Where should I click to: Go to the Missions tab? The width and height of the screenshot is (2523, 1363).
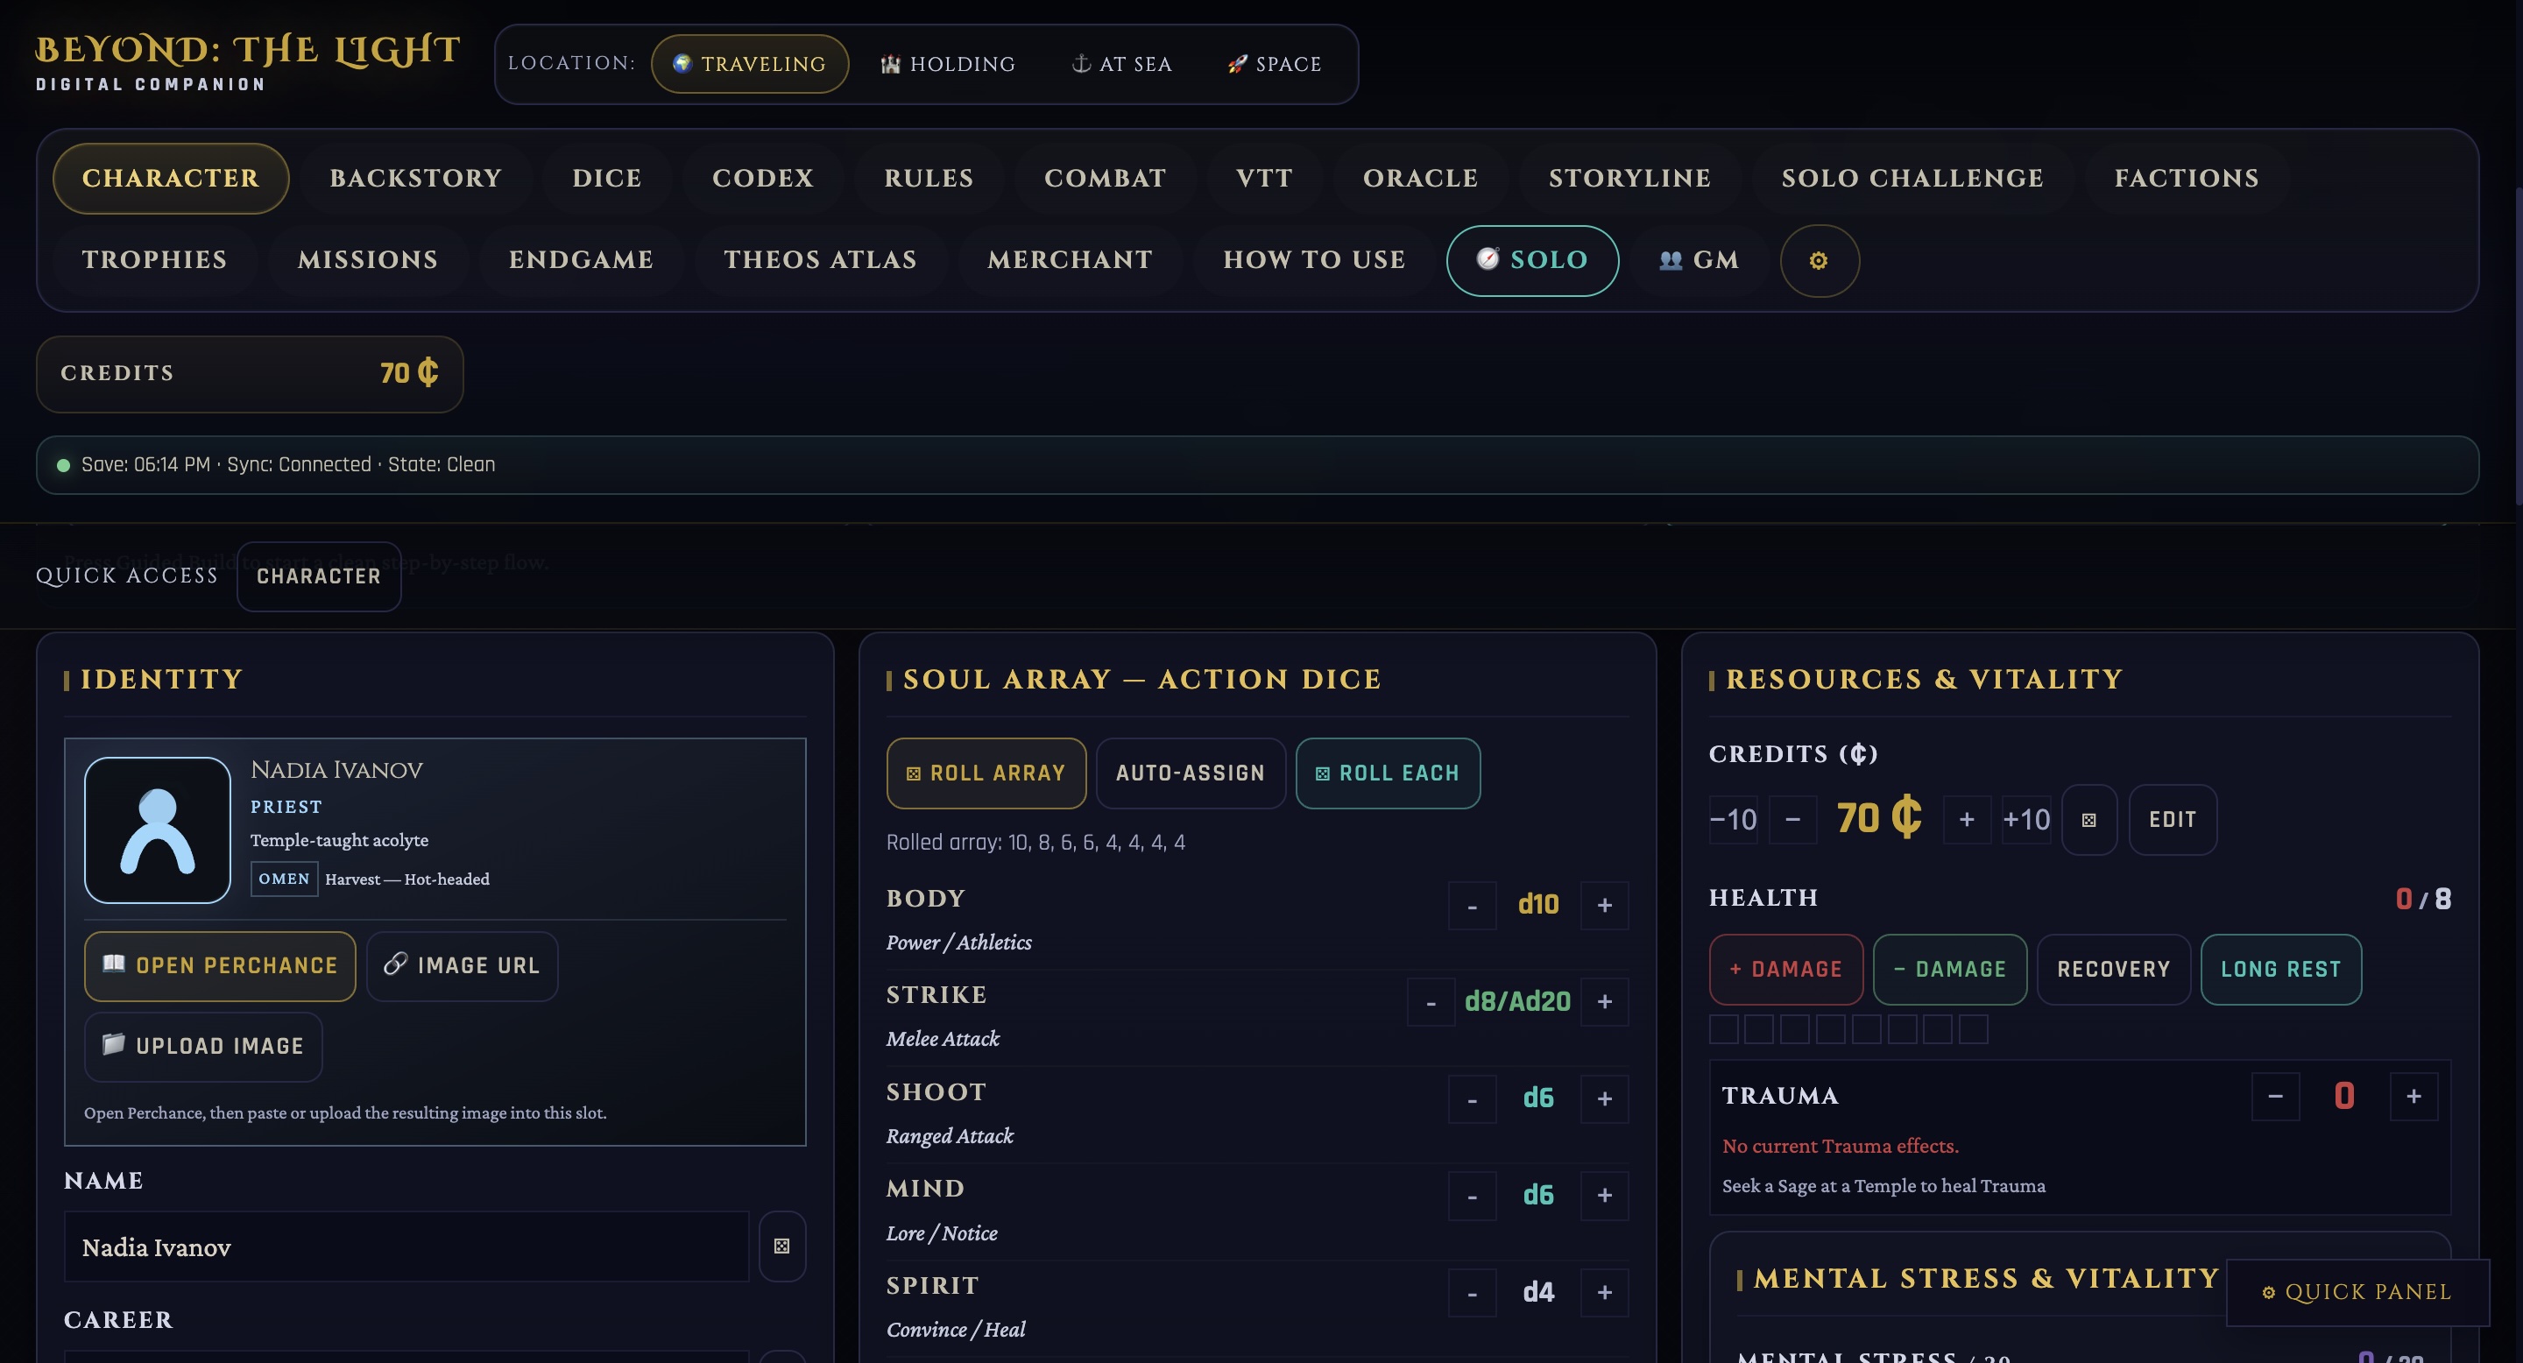[367, 260]
